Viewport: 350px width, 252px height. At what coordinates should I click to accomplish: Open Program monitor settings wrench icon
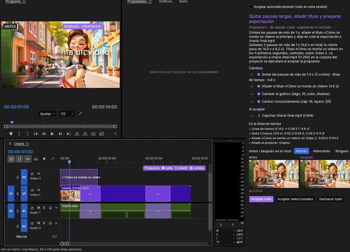click(x=80, y=114)
